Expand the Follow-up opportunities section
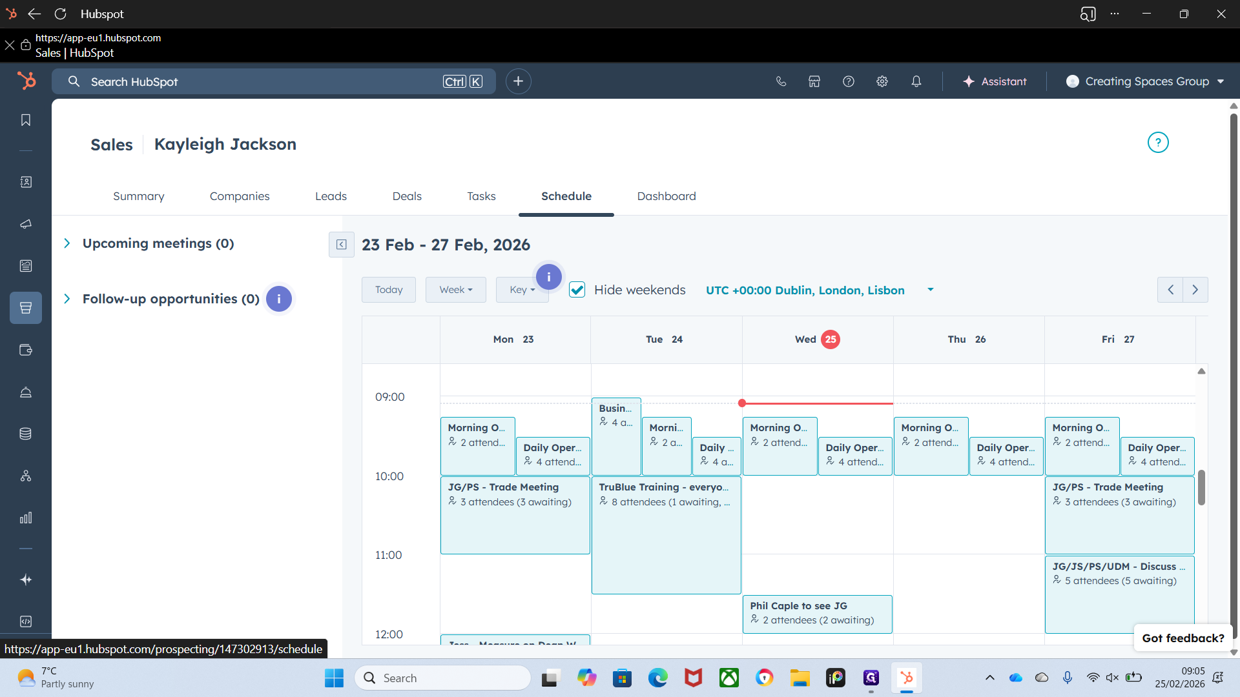The width and height of the screenshot is (1240, 697). 67,299
